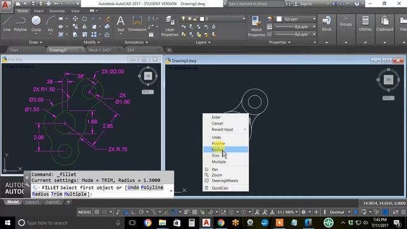
Task: Click the new drawing tab plus button
Action: tap(169, 50)
